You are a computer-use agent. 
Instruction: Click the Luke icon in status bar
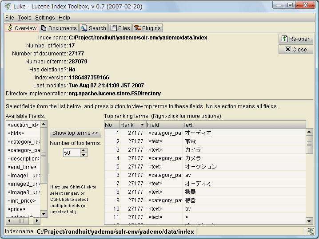(x=311, y=231)
